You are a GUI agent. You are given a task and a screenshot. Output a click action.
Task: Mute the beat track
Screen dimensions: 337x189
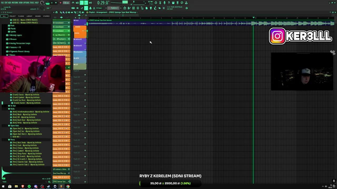point(85,24)
